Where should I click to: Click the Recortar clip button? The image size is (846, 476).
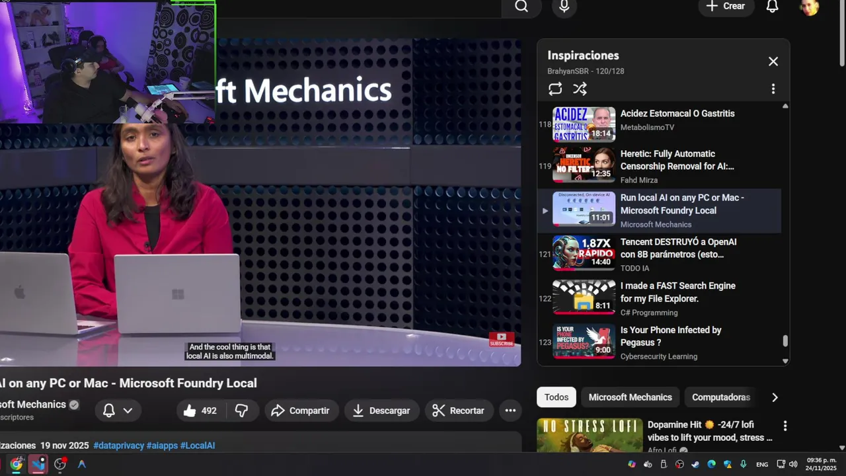(x=458, y=411)
